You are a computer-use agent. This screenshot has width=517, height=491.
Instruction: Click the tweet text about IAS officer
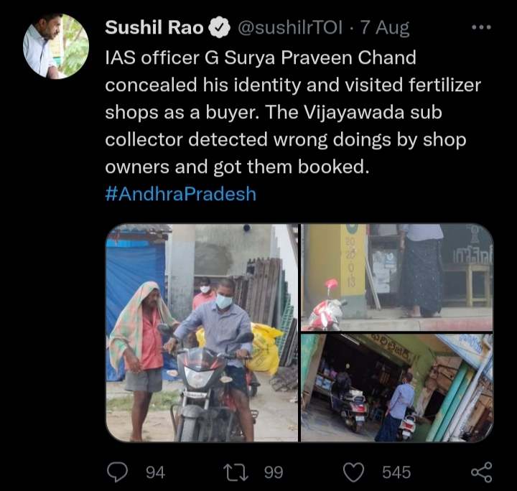click(x=293, y=112)
